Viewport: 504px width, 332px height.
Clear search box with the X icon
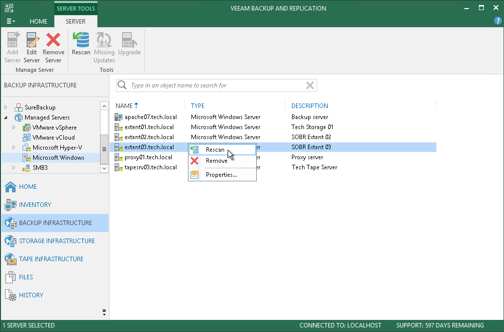click(x=310, y=85)
